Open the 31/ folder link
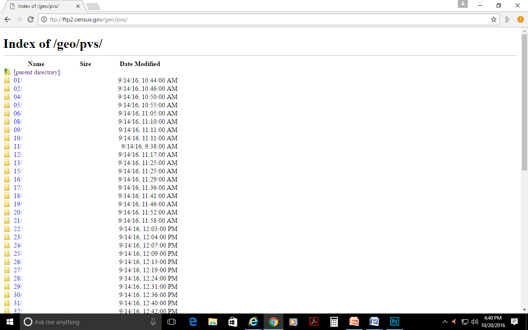The height and width of the screenshot is (330, 528). [18, 303]
